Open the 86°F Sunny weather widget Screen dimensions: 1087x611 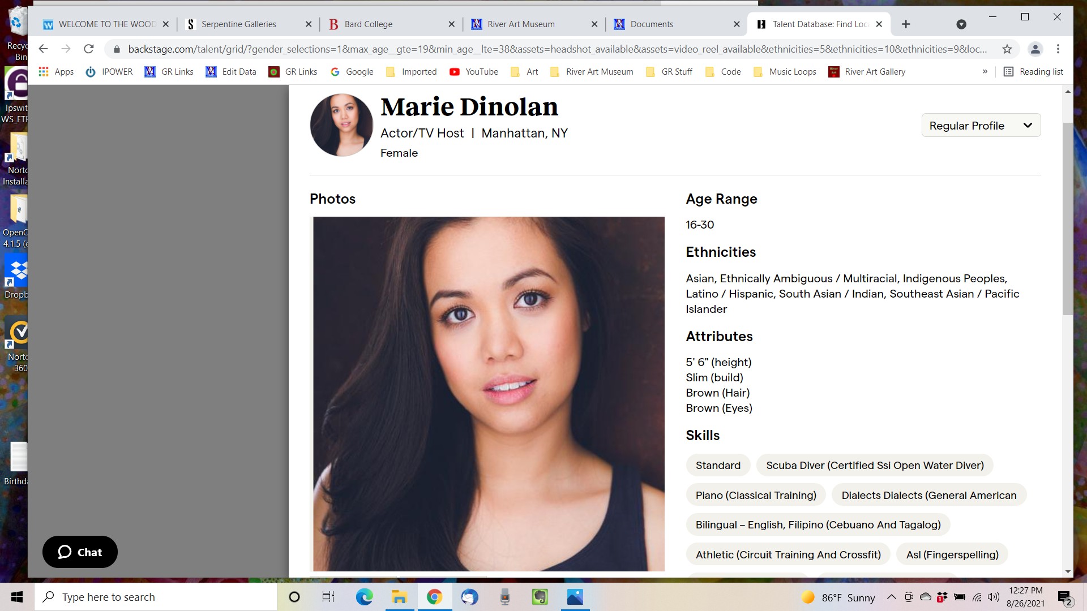[x=838, y=597]
